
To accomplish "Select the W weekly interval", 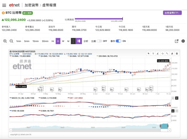I will (63, 41).
